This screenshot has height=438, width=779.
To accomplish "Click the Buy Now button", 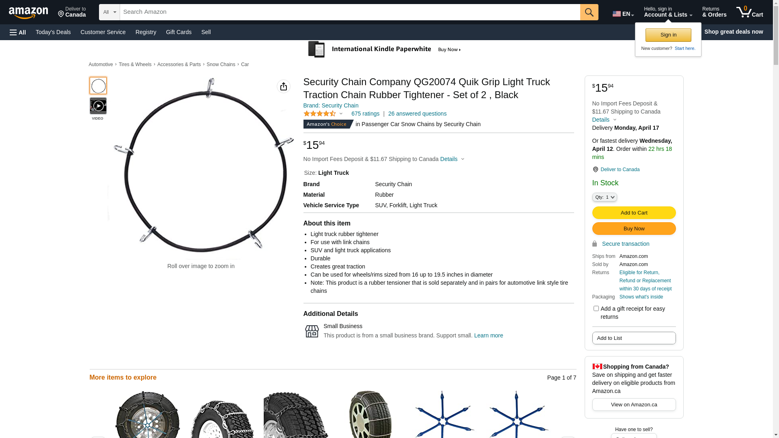I will (634, 229).
